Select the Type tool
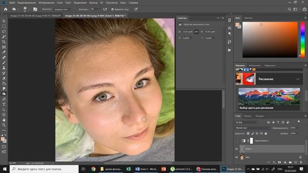 pos(4,104)
